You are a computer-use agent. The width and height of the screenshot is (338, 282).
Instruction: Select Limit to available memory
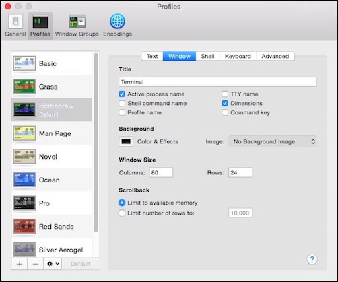(x=122, y=203)
